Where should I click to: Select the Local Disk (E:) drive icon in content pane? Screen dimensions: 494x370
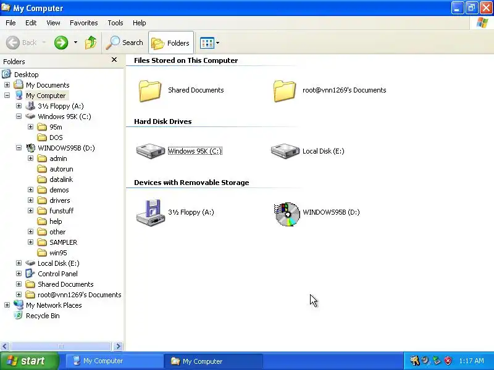(x=285, y=151)
